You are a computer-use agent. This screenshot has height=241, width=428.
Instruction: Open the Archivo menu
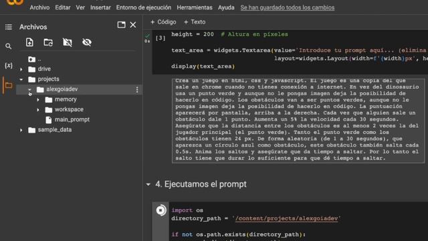pyautogui.click(x=39, y=7)
